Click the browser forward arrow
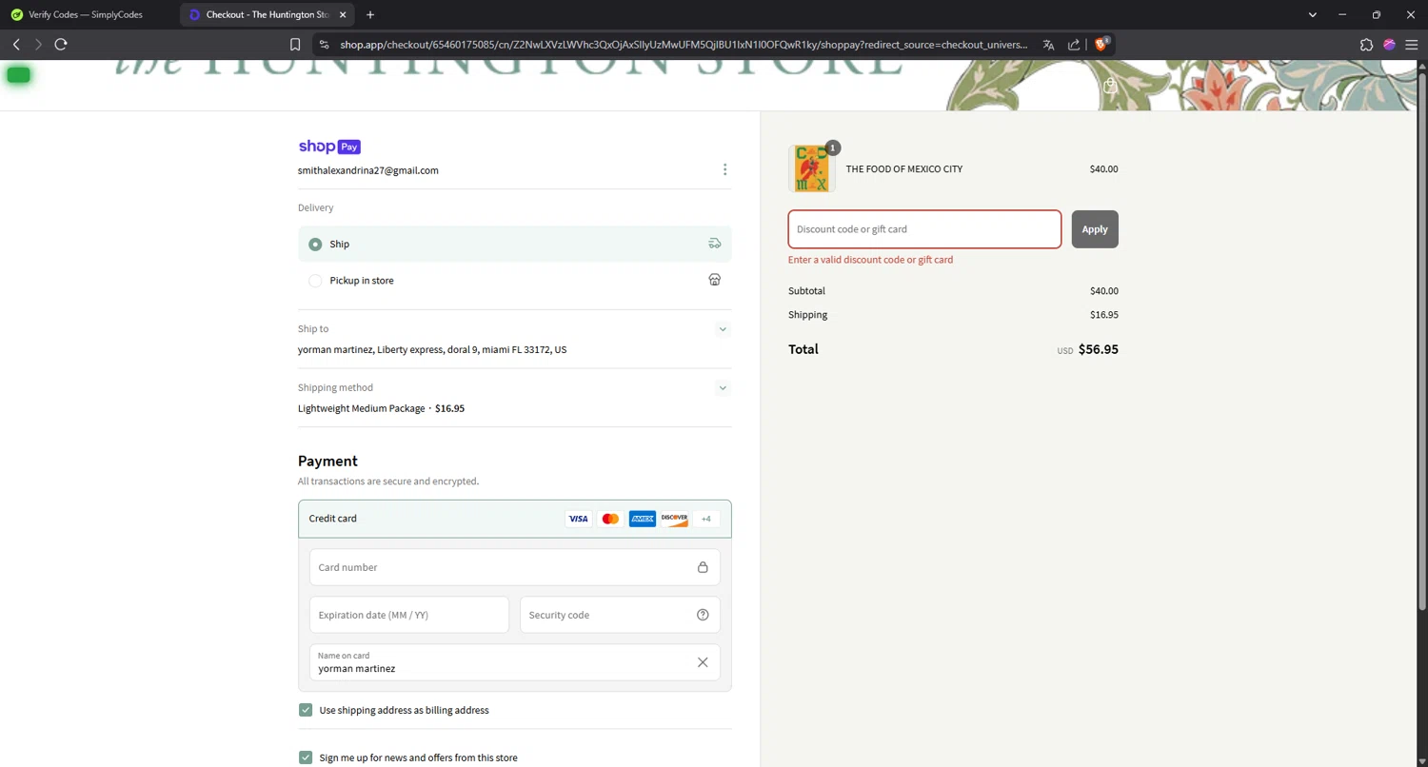This screenshot has width=1428, height=767. pyautogui.click(x=38, y=45)
